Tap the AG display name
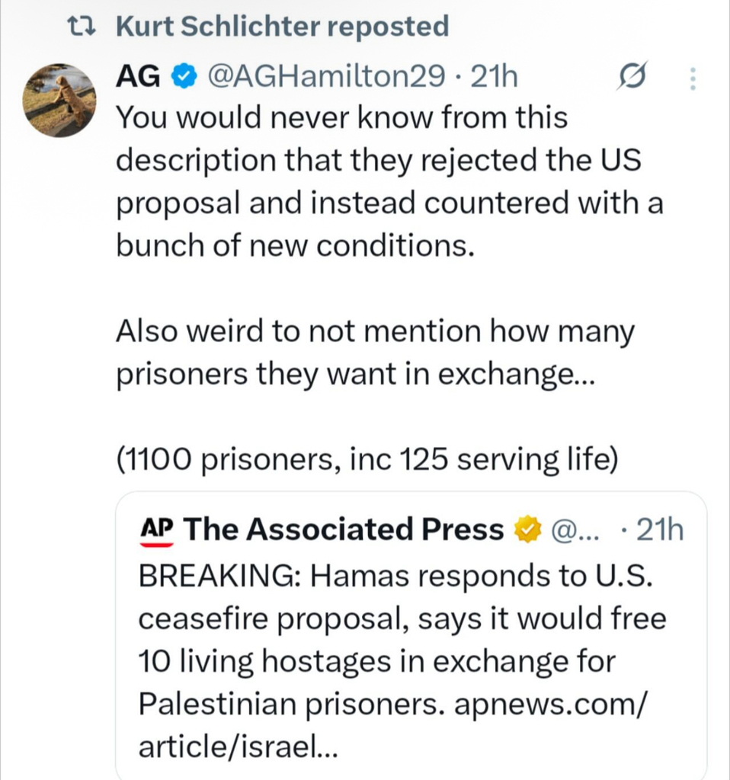This screenshot has height=780, width=730. click(x=138, y=77)
